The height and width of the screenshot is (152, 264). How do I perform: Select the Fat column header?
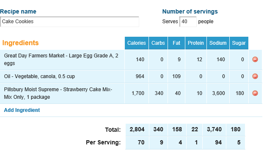tap(176, 43)
